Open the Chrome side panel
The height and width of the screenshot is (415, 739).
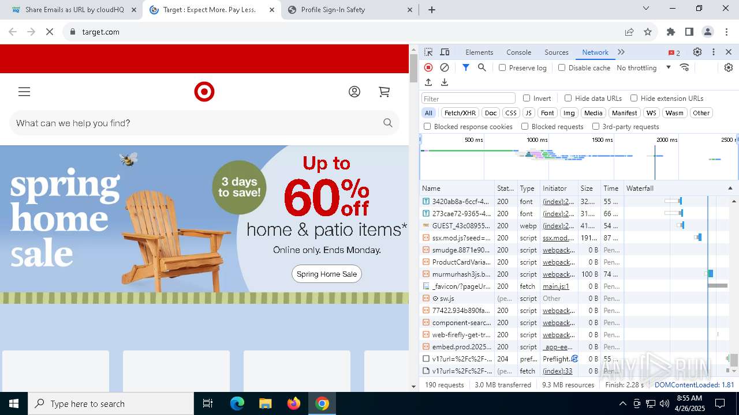(x=689, y=32)
